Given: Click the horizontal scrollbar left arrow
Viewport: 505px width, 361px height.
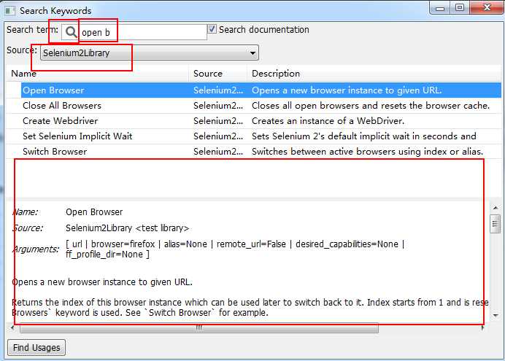Looking at the screenshot, I should pyautogui.click(x=12, y=328).
